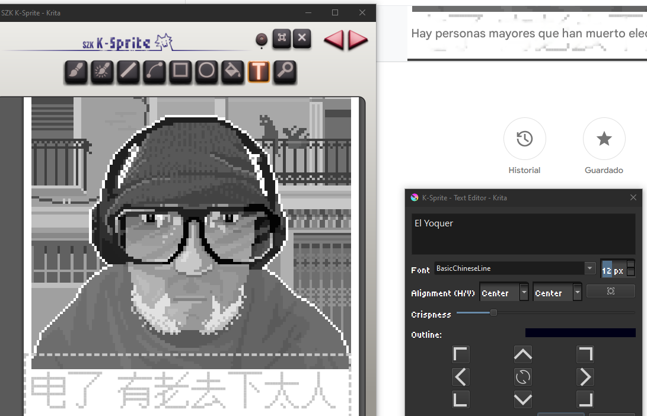Image resolution: width=647 pixels, height=416 pixels.
Task: Align text to top-right corner
Action: click(x=585, y=354)
